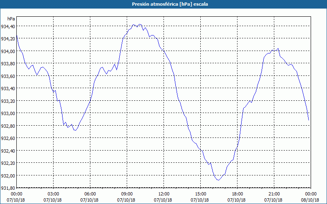This screenshot has height=204, width=327.
Task: Click the 932,00 y-axis value
Action: 8,176
